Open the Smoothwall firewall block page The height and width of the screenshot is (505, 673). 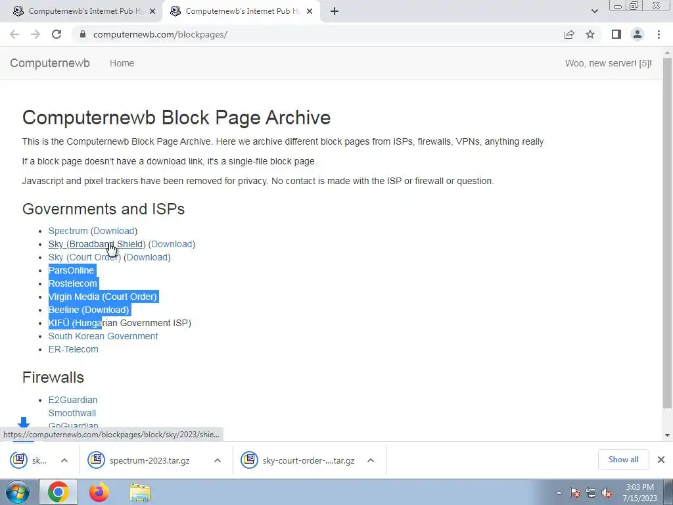[x=72, y=413]
